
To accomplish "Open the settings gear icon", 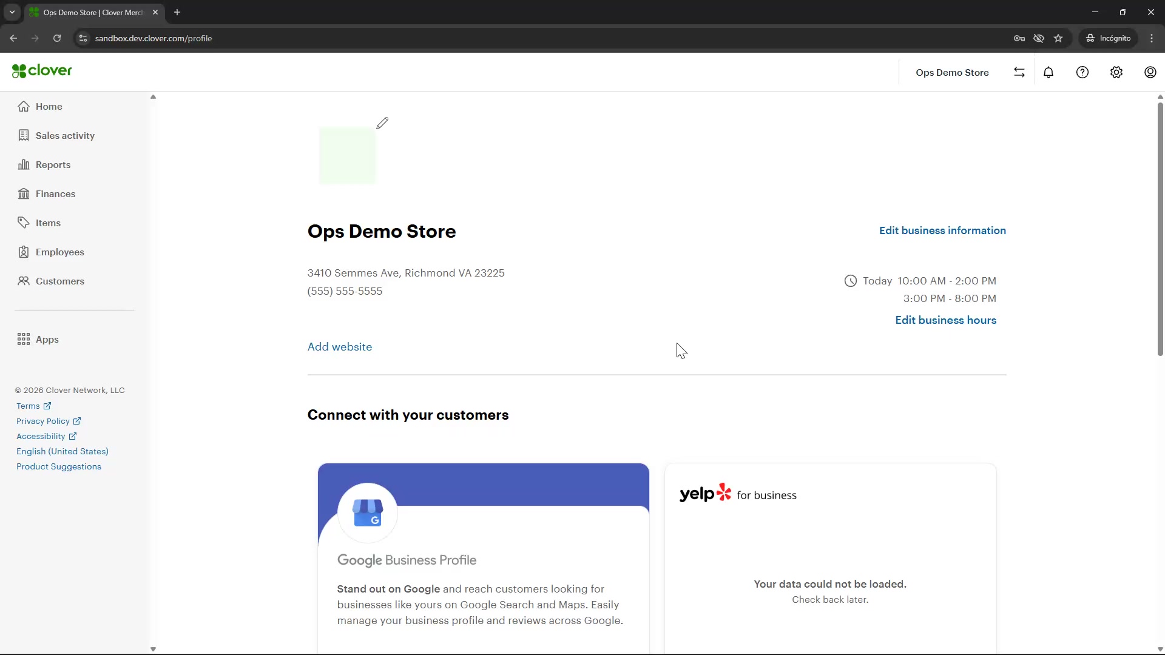I will point(1116,72).
